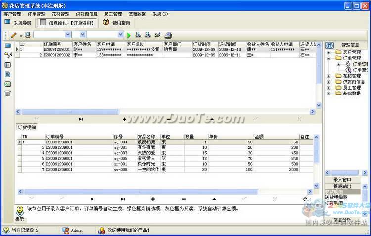This screenshot has height=236, width=371.
Task: Expand the 员工管理 tree node
Action: point(329,88)
